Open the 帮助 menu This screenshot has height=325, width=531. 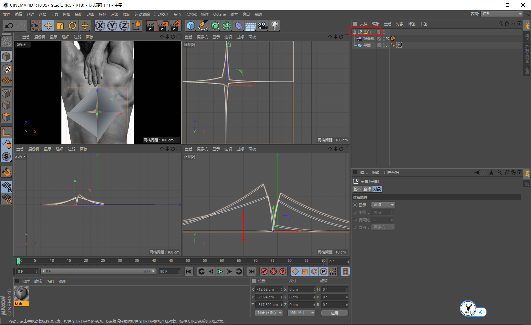point(258,14)
